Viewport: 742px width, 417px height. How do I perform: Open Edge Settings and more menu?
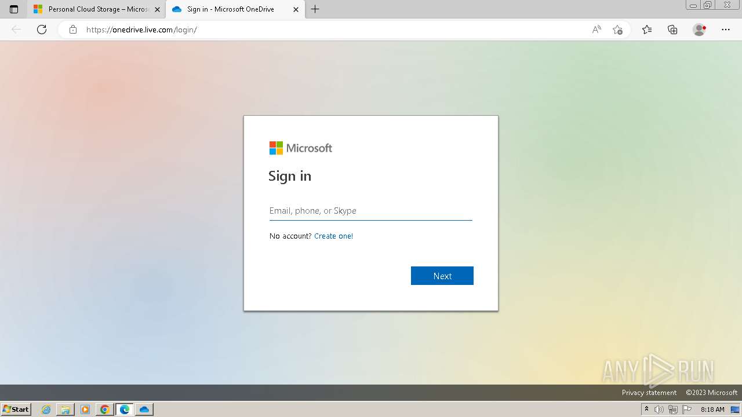tap(726, 30)
